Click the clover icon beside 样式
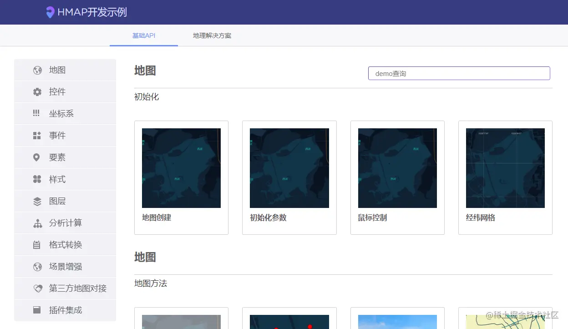568x329 pixels. [x=37, y=179]
